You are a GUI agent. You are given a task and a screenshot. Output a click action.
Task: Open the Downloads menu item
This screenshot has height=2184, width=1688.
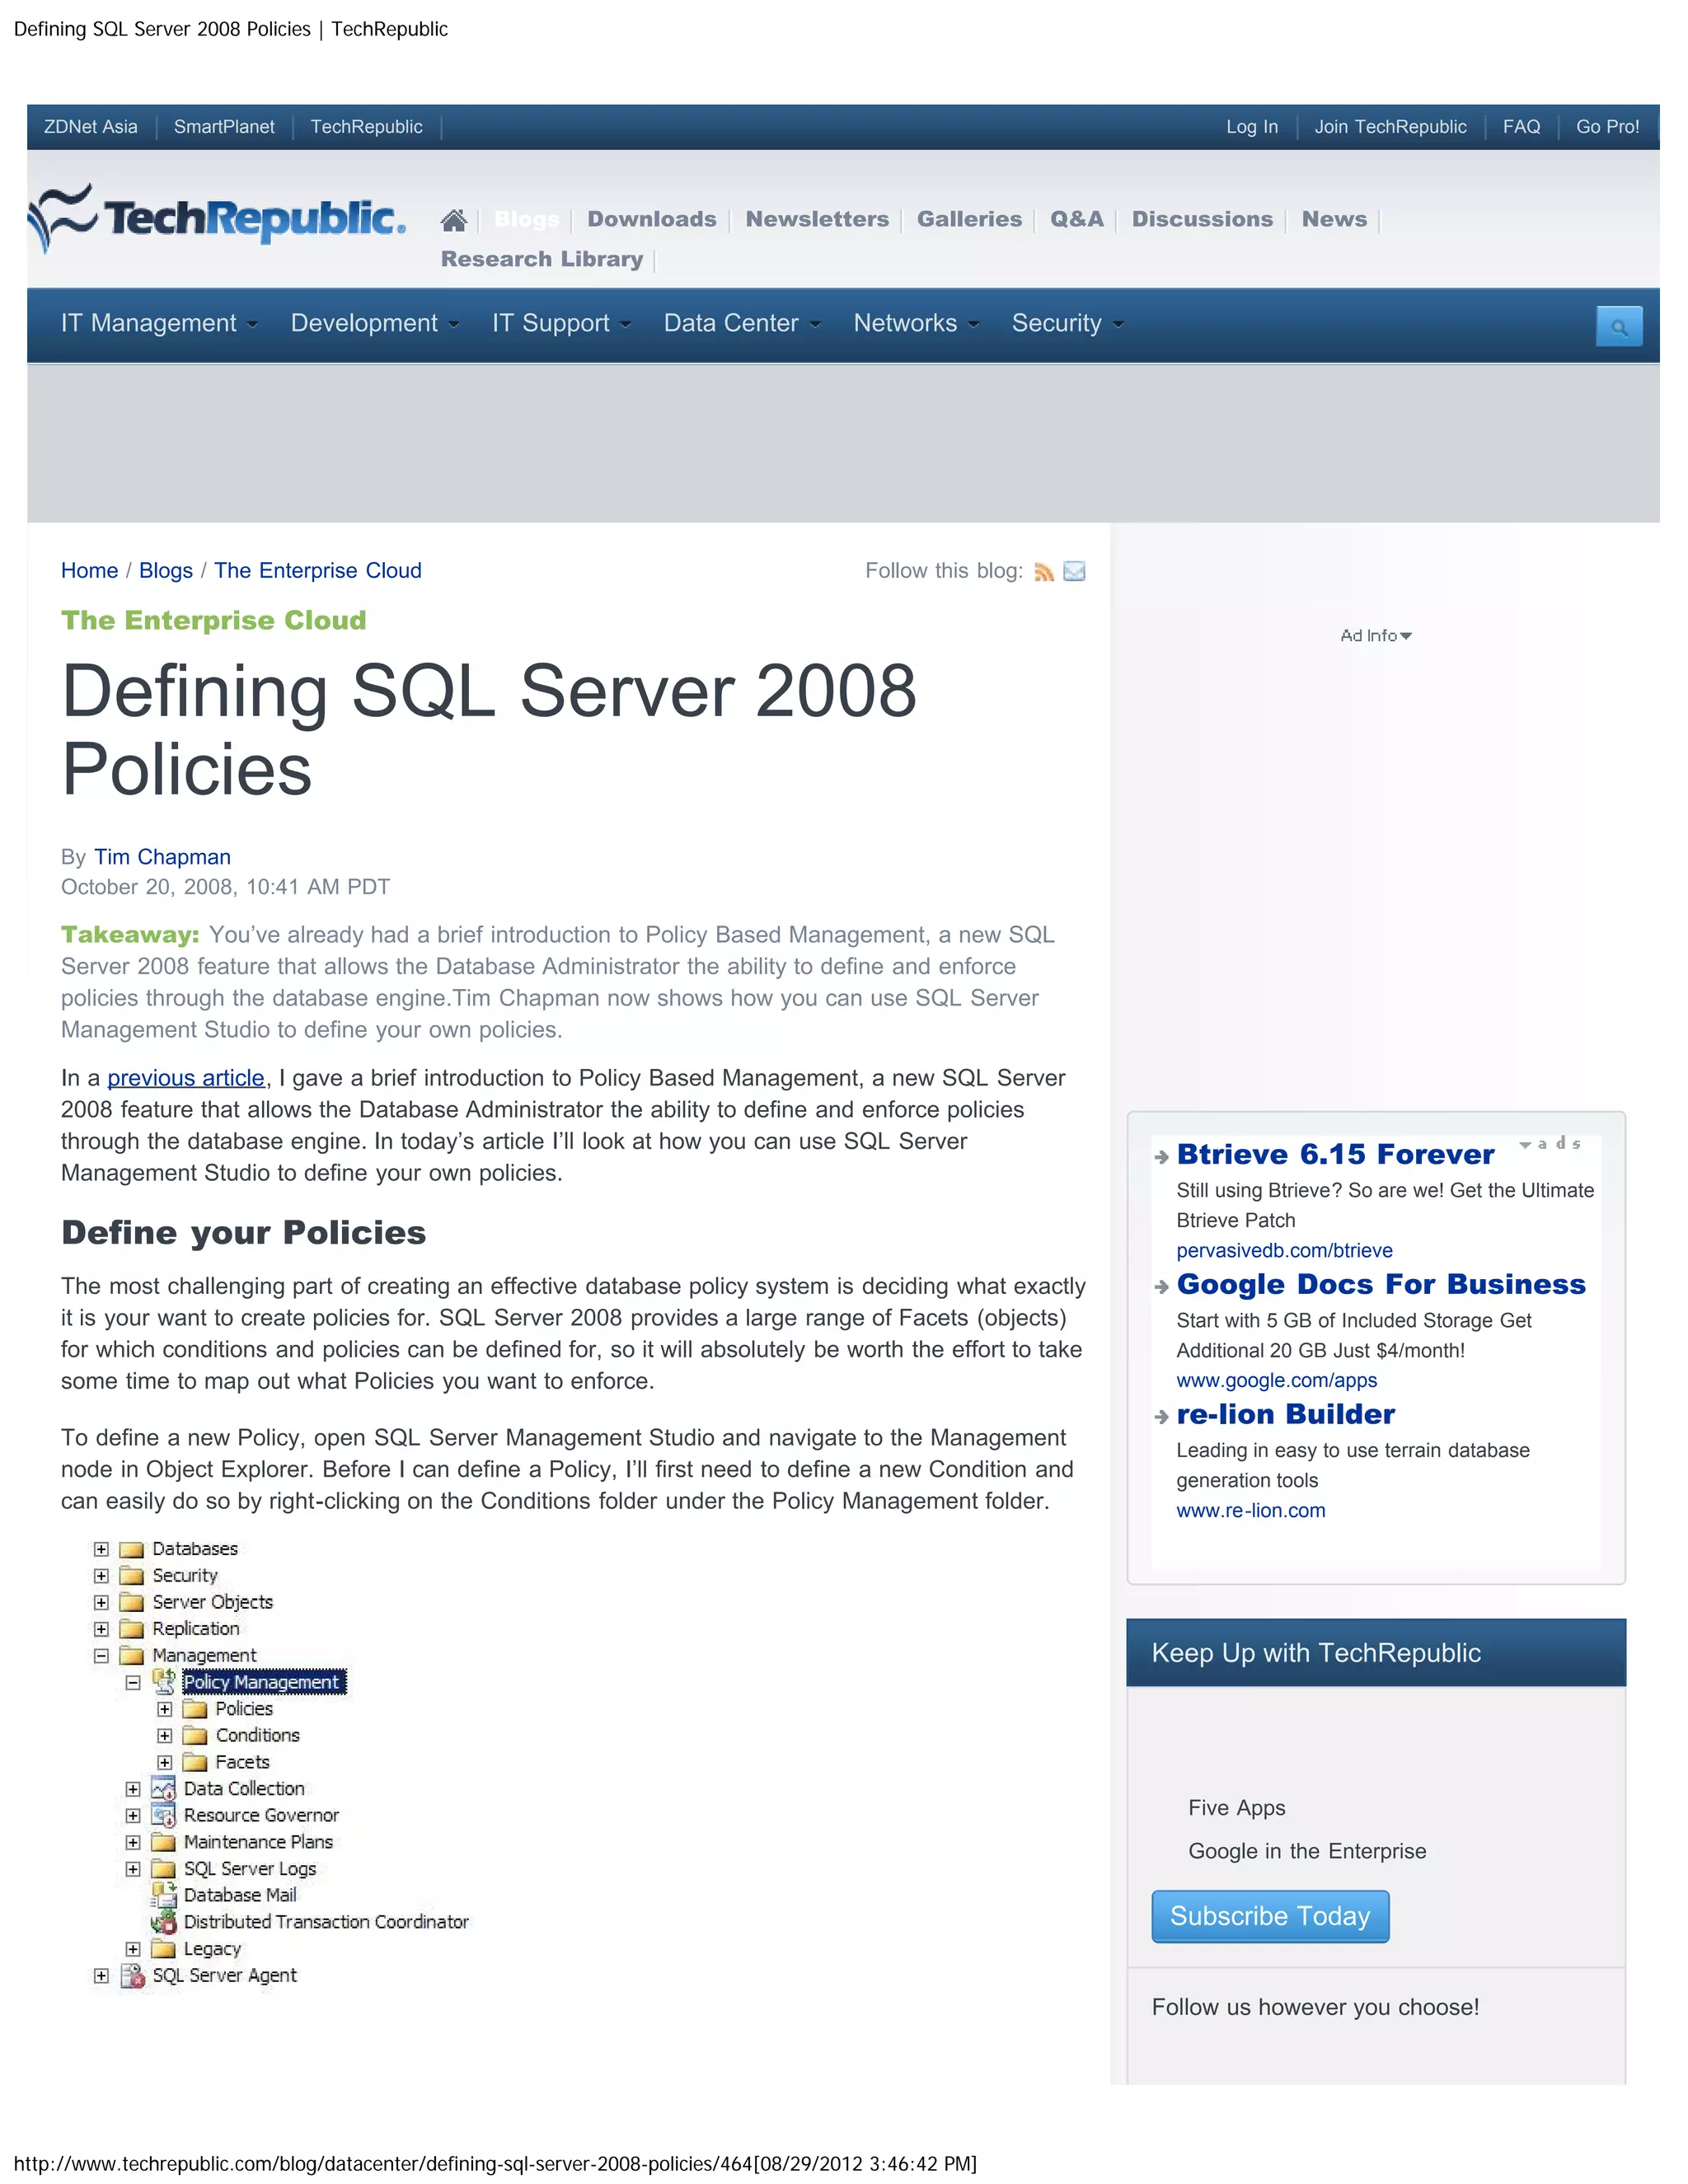click(651, 219)
